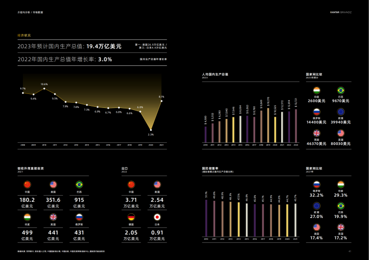Click the India flag above 499 亿美元
369x260 pixels.
[x=27, y=217]
